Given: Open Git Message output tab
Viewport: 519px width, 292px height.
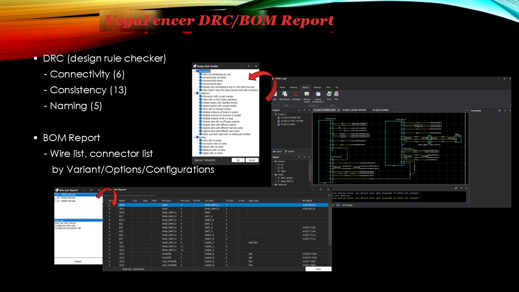Looking at the screenshot, I should point(347,205).
